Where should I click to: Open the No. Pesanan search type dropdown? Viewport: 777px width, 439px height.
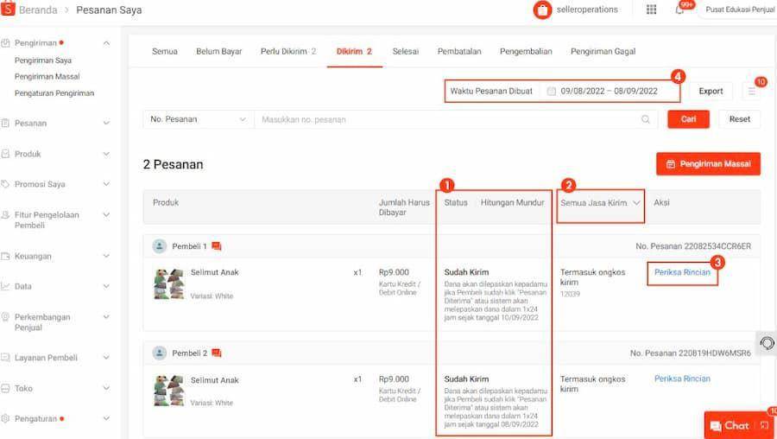coord(199,119)
